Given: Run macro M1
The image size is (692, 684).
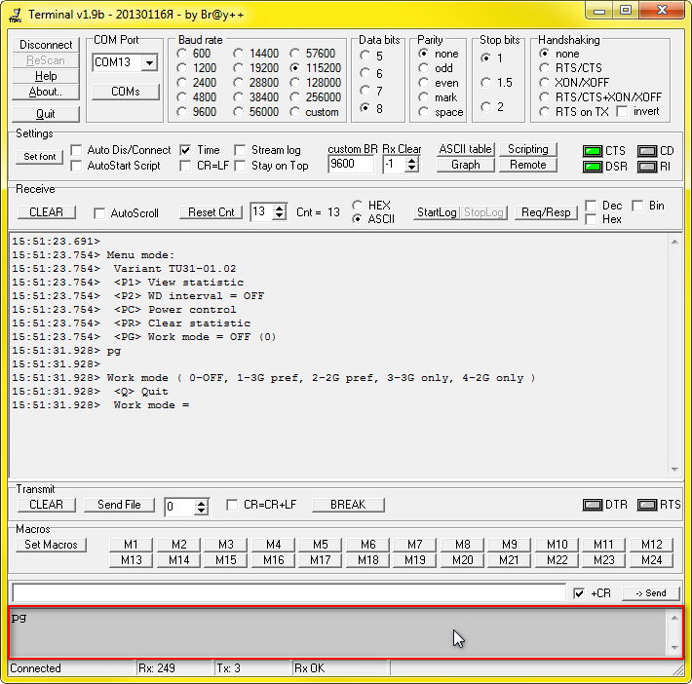Looking at the screenshot, I should point(131,545).
